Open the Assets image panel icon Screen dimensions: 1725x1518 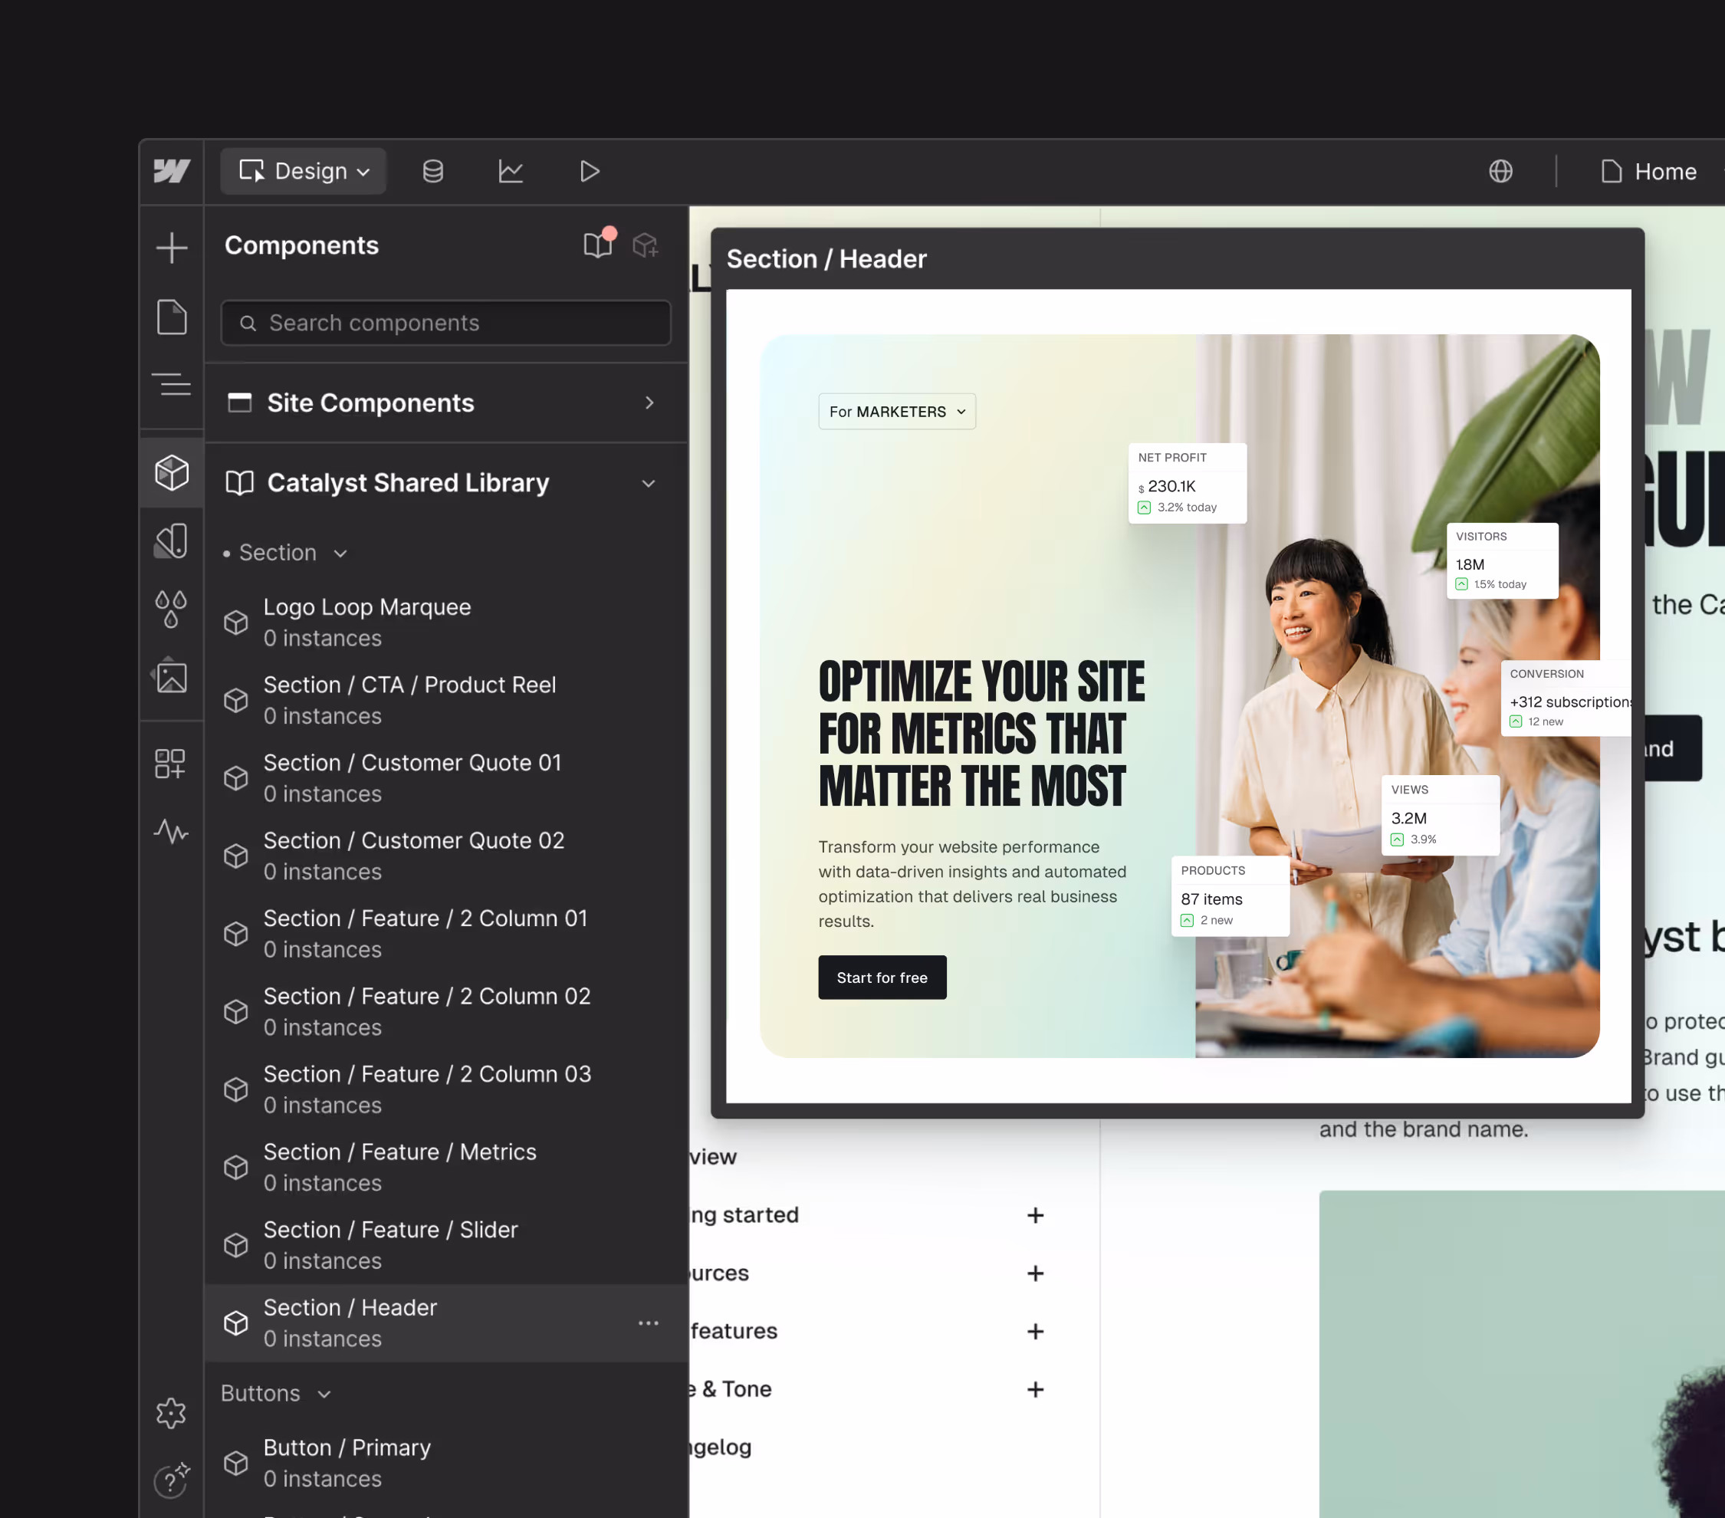171,676
